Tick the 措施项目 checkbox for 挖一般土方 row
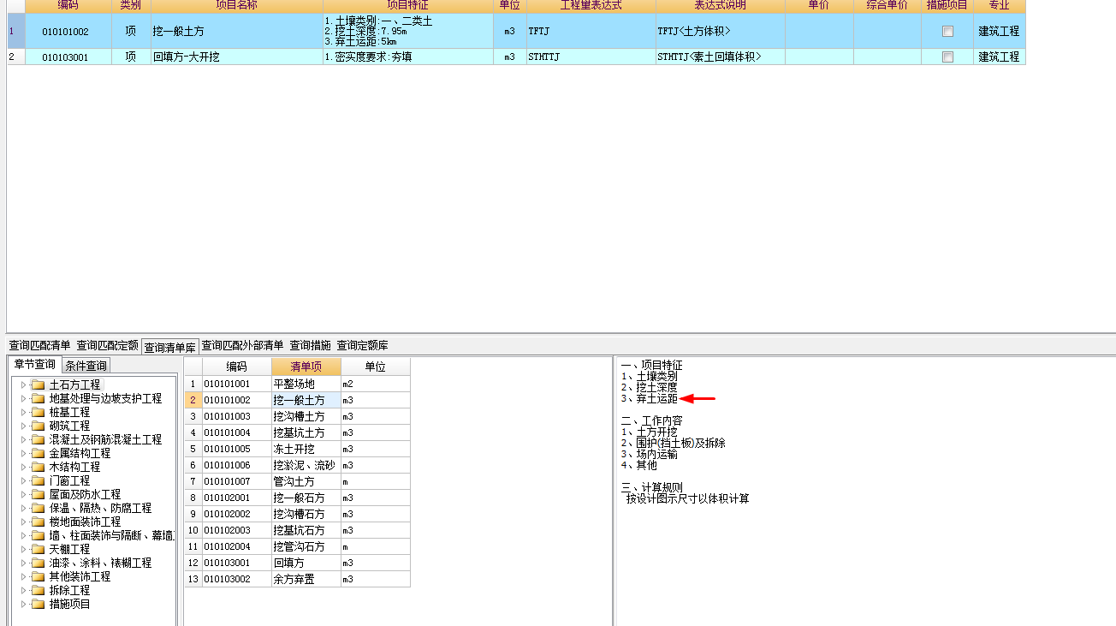The image size is (1116, 626). pyautogui.click(x=947, y=31)
